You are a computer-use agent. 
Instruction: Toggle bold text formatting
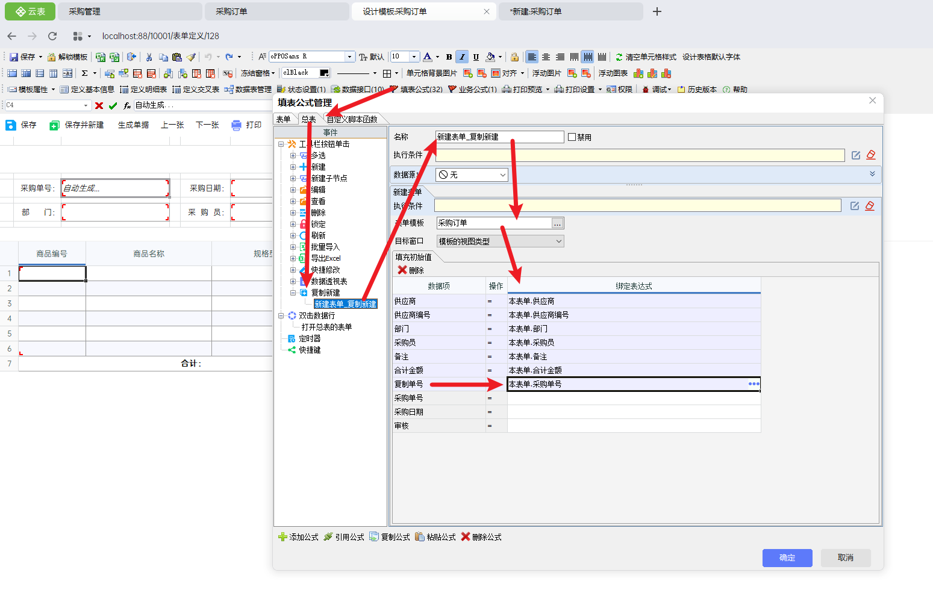(x=449, y=57)
